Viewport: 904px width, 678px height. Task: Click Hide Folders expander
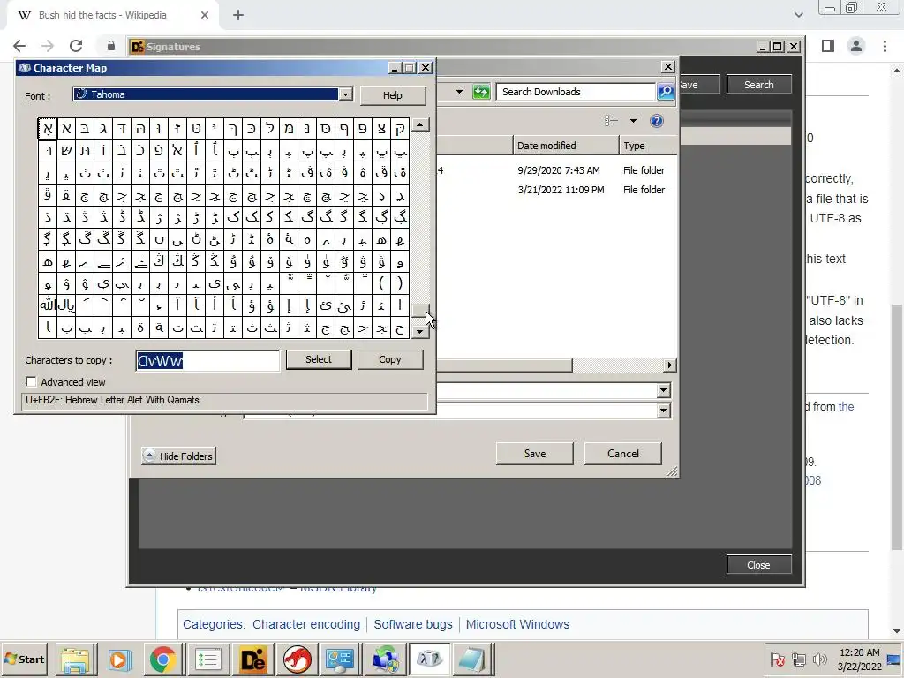click(x=178, y=456)
